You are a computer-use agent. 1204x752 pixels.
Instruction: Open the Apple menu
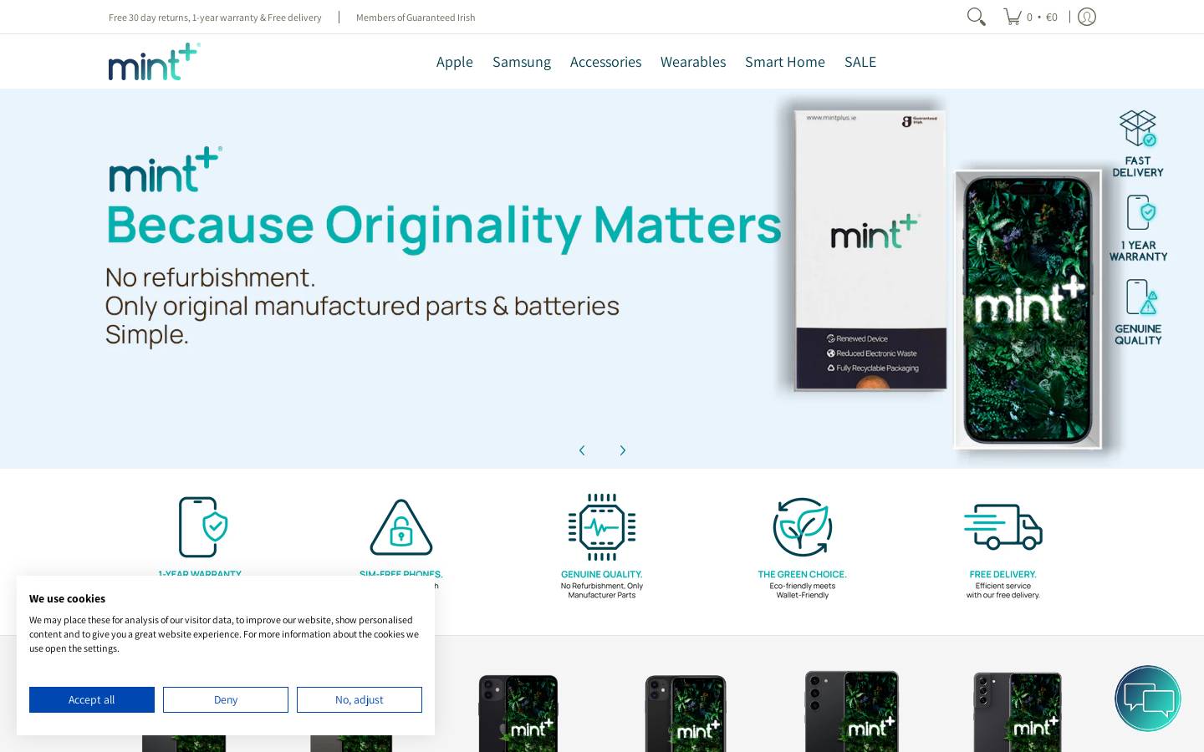coord(455,62)
